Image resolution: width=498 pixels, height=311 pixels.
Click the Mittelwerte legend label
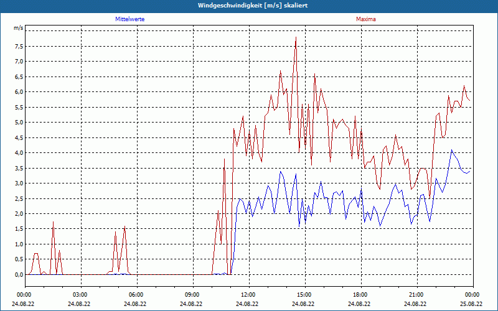click(x=130, y=19)
